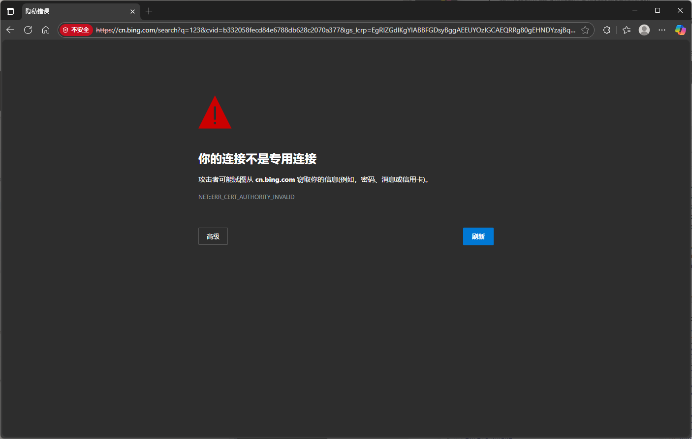This screenshot has height=439, width=692.
Task: Open the Copilot icon
Action: (x=680, y=30)
